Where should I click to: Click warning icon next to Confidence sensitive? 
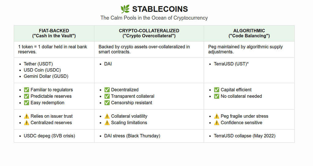(x=217, y=123)
